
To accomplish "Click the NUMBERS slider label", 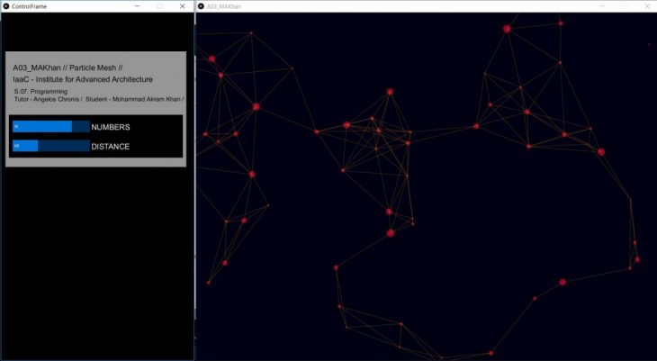I will (x=111, y=128).
